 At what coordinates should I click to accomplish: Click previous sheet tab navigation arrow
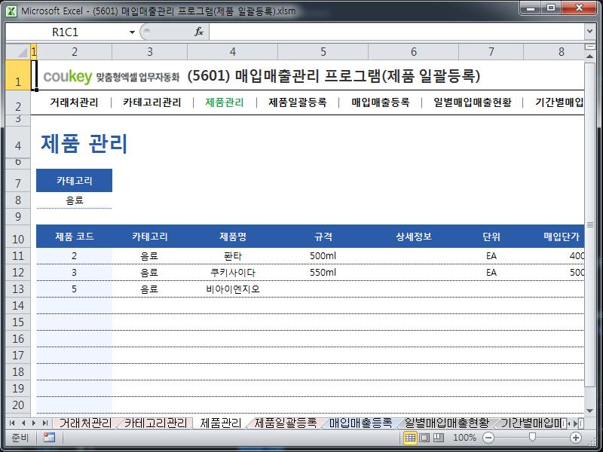[x=23, y=423]
